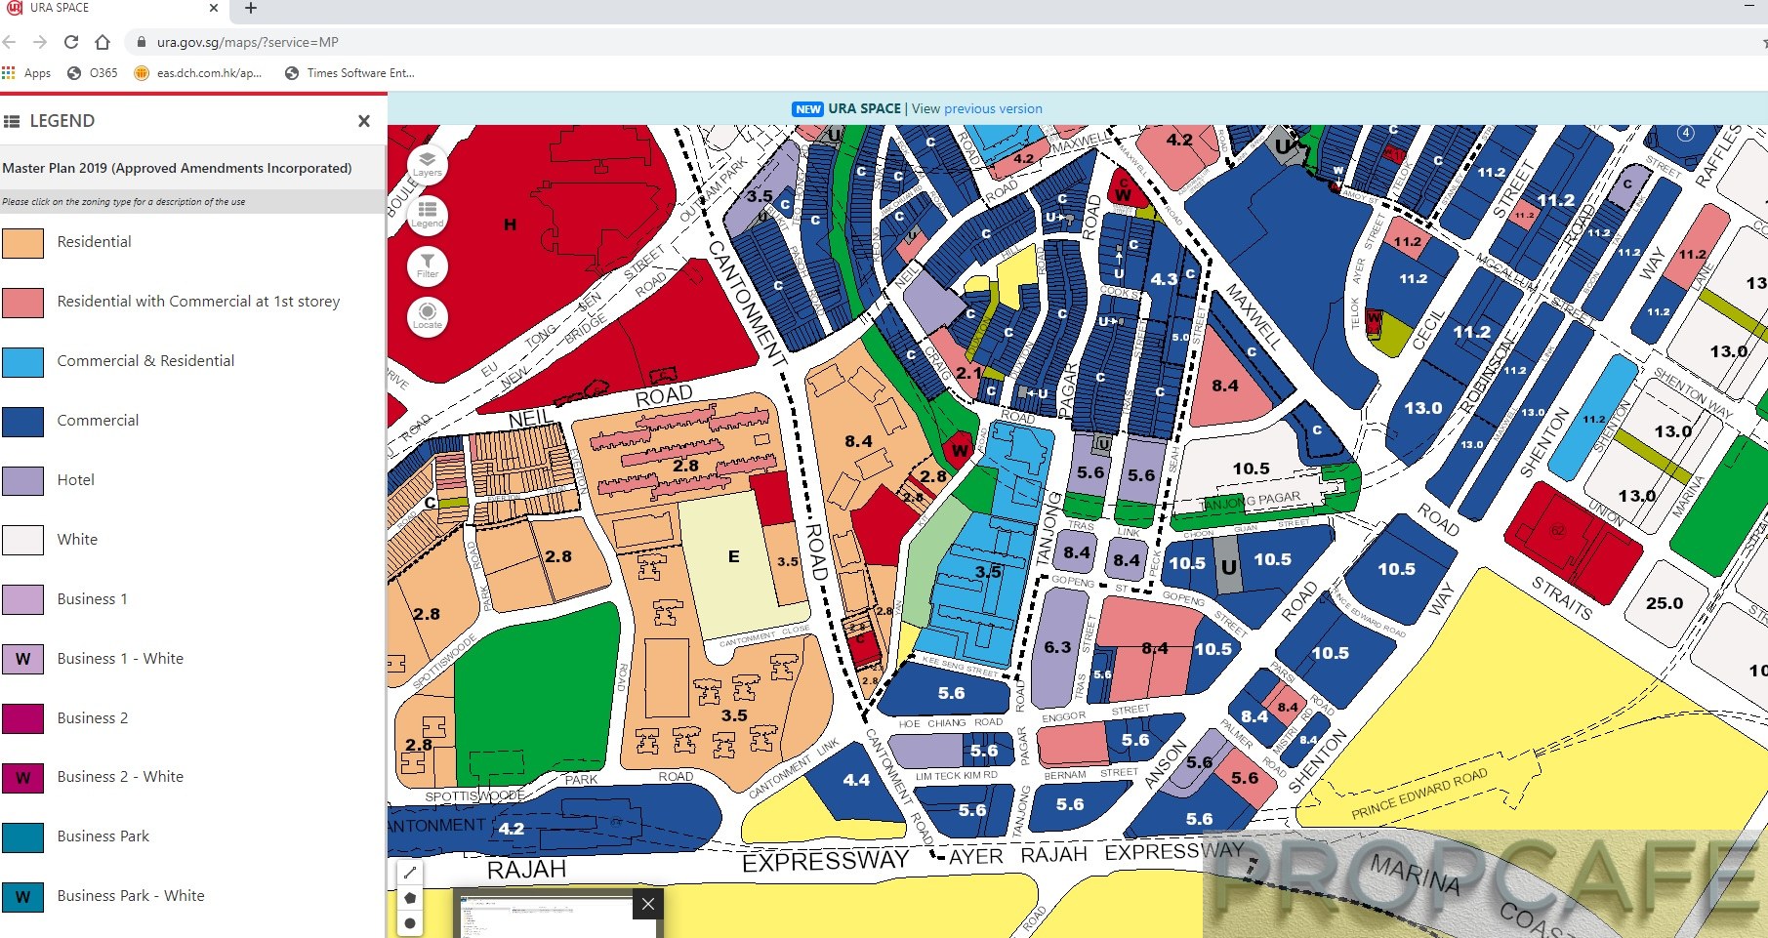Select the circle draw tool
The width and height of the screenshot is (1768, 938).
pos(410,923)
